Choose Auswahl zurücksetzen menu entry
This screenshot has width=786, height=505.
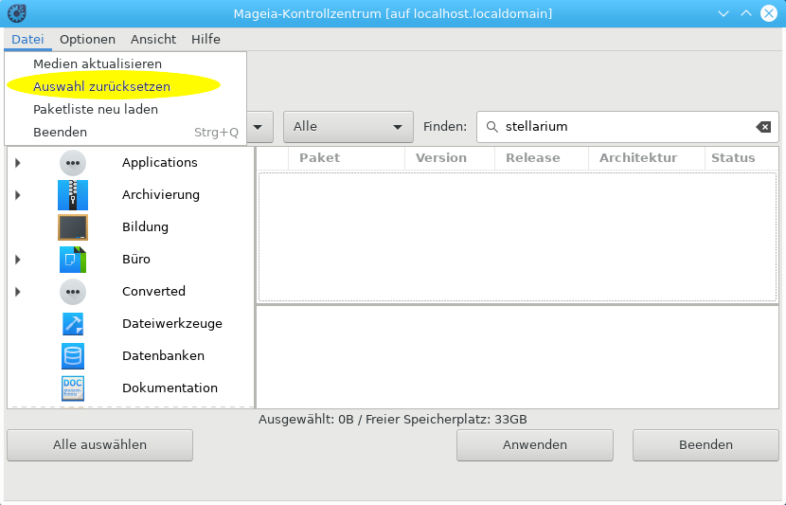pos(125,86)
